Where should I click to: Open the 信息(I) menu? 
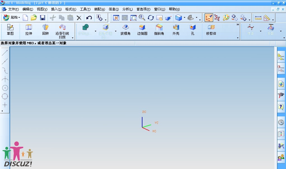[114, 9]
